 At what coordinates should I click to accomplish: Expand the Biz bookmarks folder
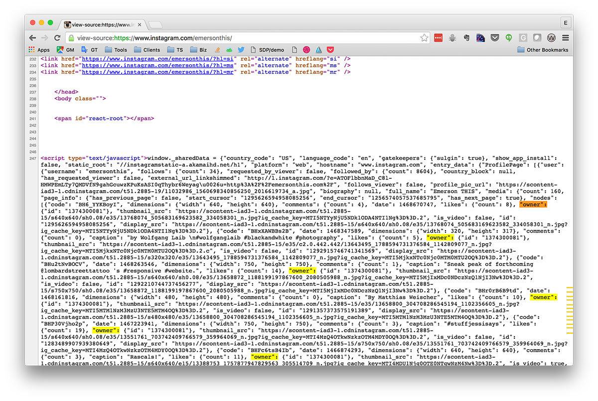pos(198,50)
